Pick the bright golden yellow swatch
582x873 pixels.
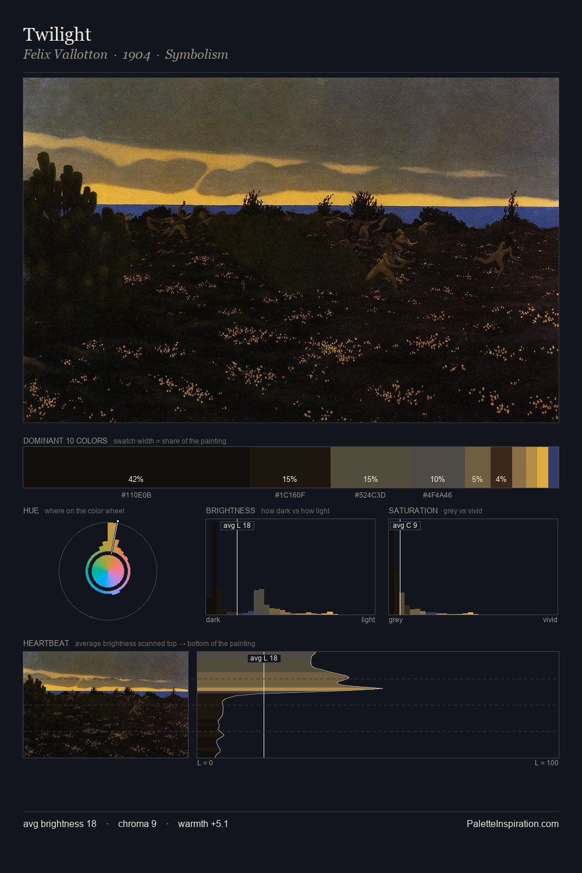(x=542, y=467)
